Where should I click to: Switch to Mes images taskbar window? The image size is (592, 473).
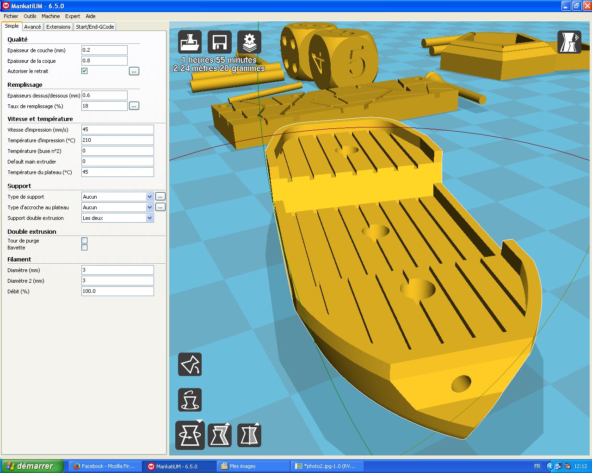pyautogui.click(x=253, y=466)
